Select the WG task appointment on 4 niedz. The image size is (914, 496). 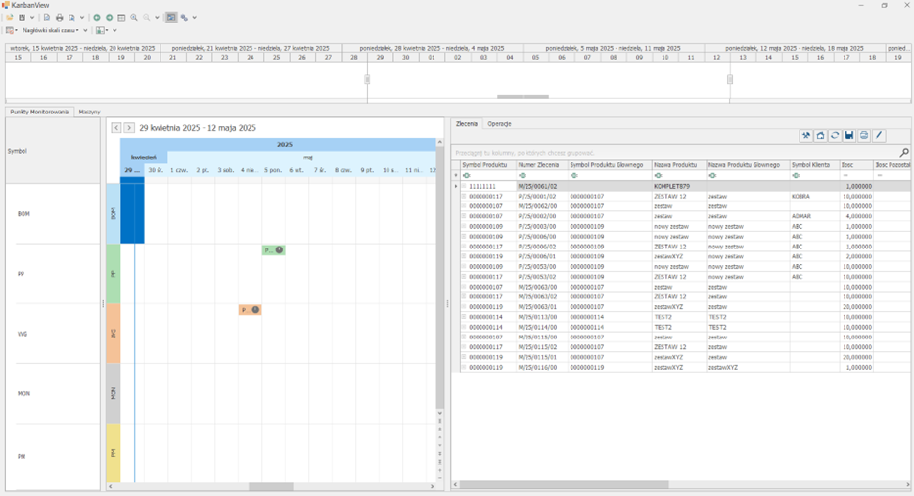(x=250, y=310)
